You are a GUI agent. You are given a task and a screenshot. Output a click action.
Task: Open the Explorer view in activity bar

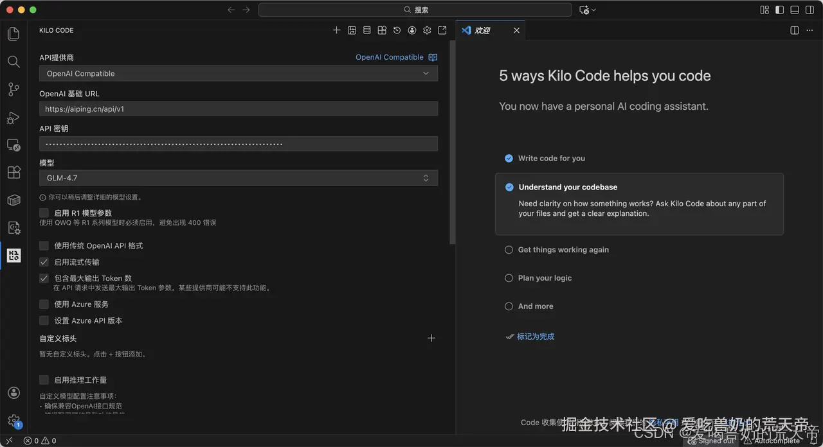tap(14, 33)
